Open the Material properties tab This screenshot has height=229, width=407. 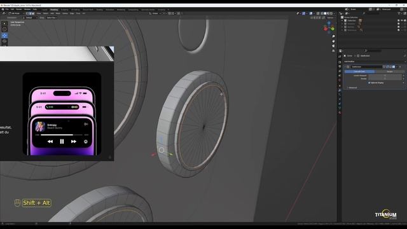tap(340, 112)
